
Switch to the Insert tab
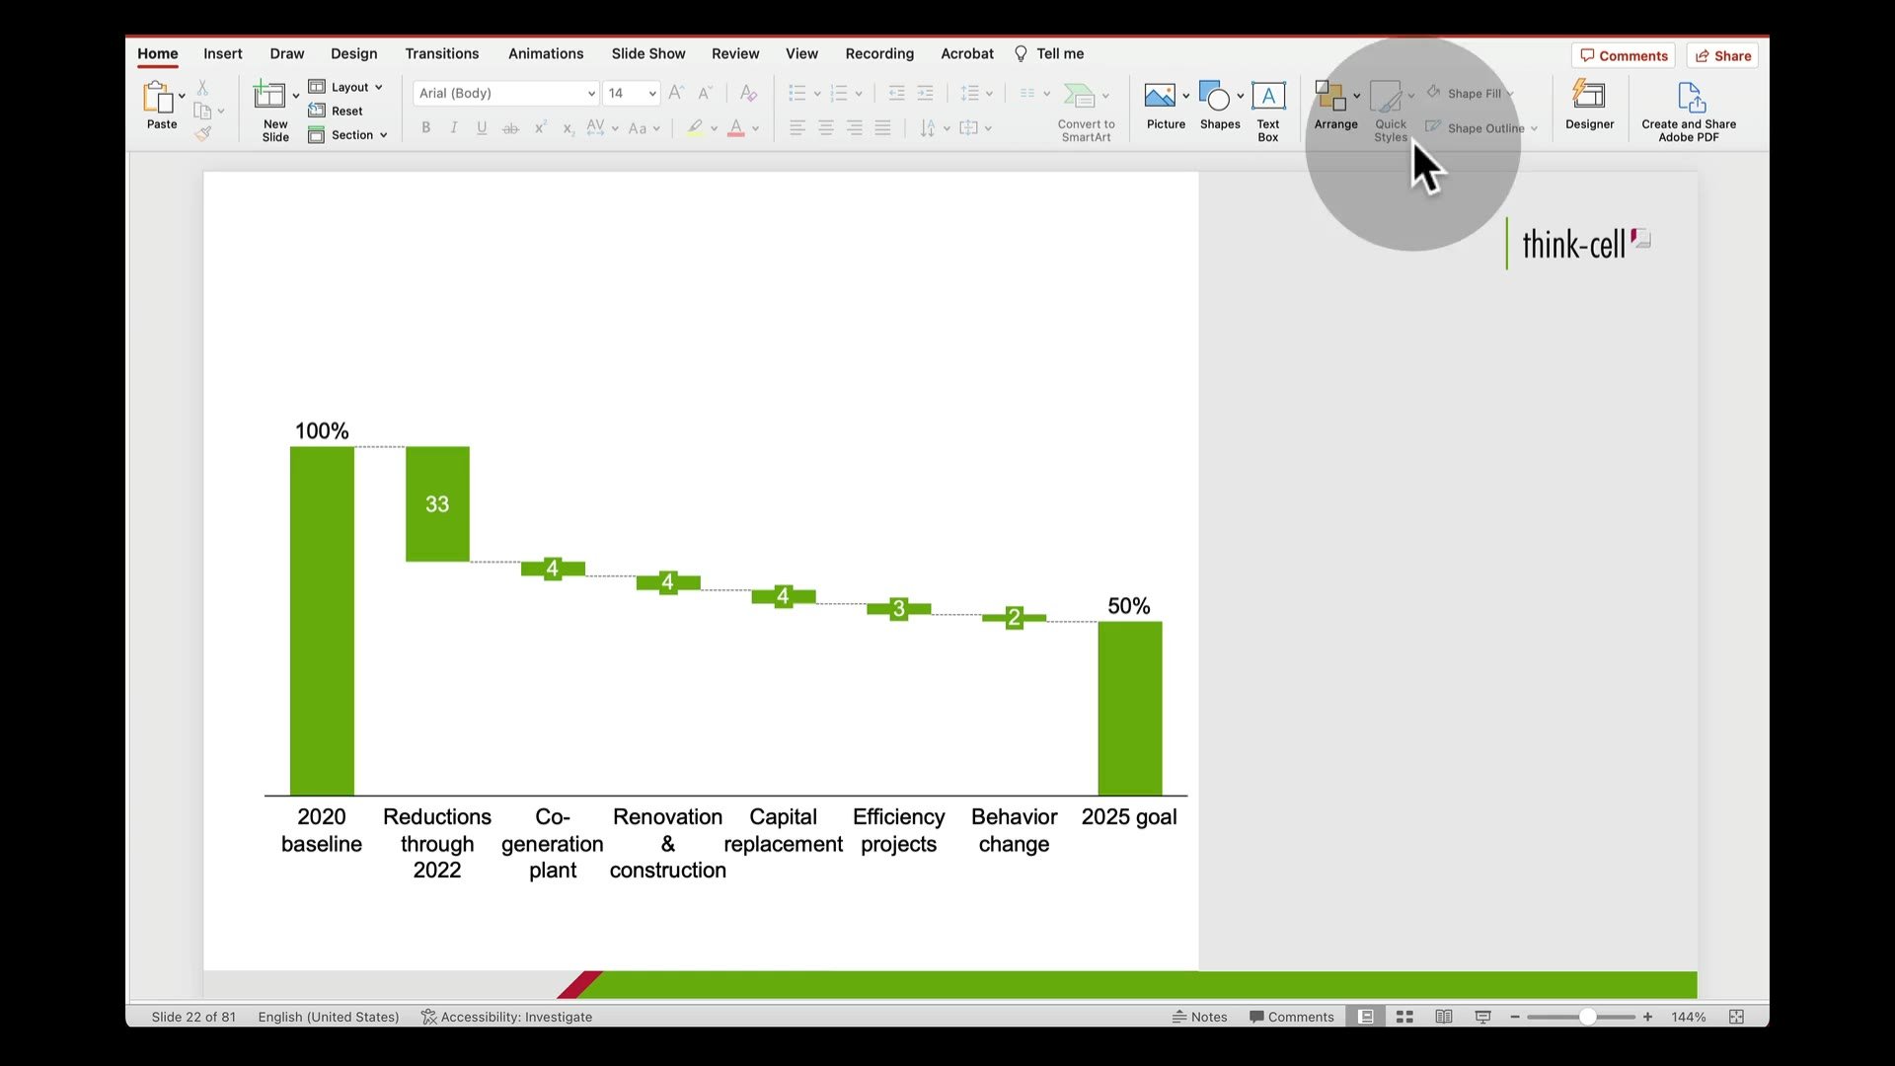[x=223, y=53]
